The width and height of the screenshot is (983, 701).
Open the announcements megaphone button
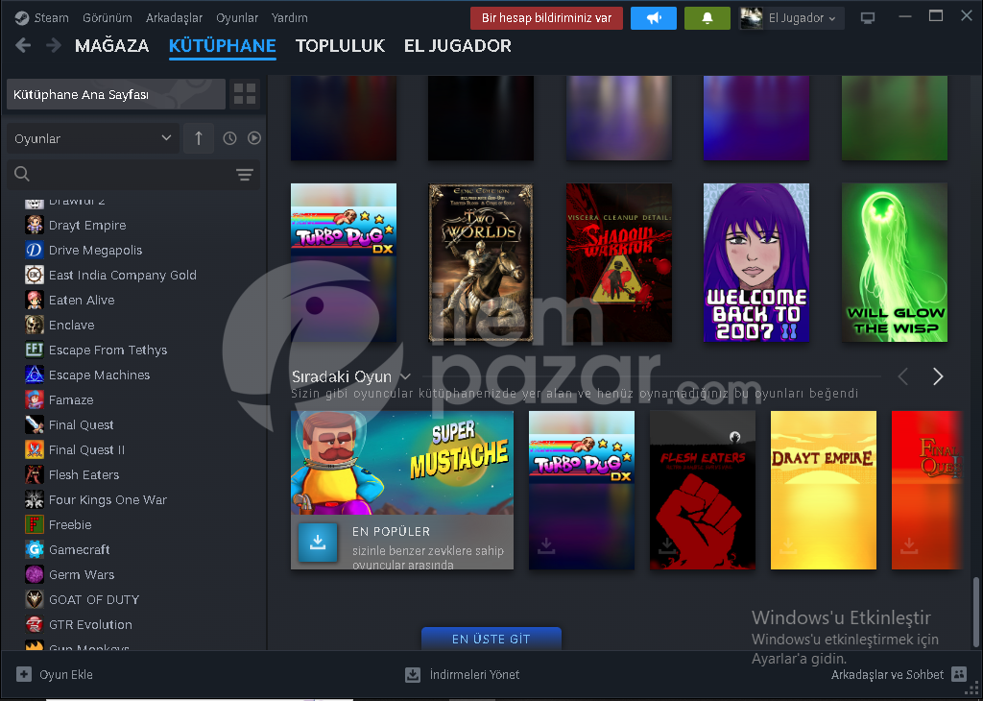tap(653, 18)
